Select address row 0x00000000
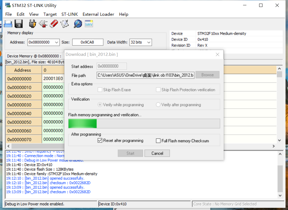Viewport: 288px width, 210px height. coord(24,79)
